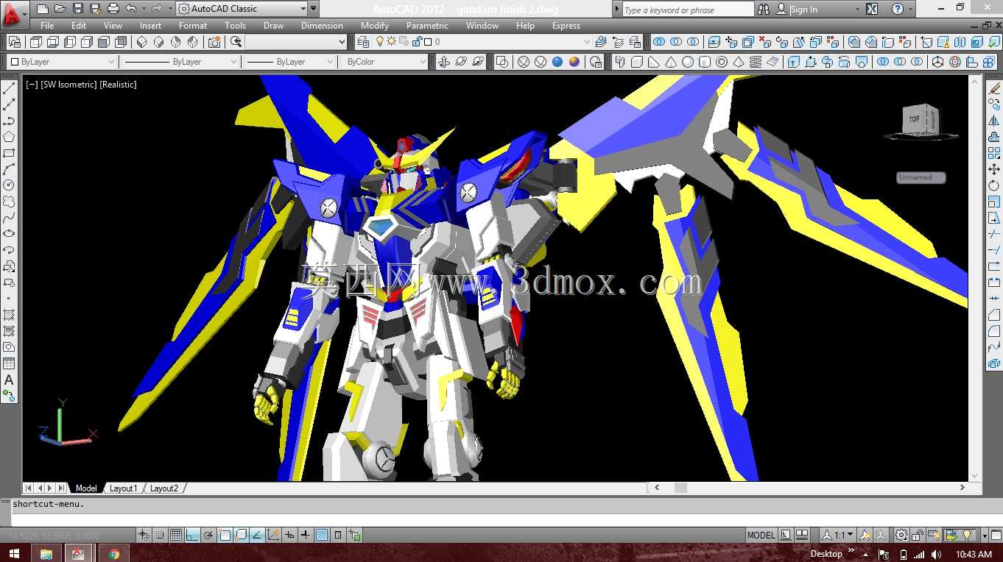
Task: Toggle Snap Mode in status bar
Action: pyautogui.click(x=161, y=535)
